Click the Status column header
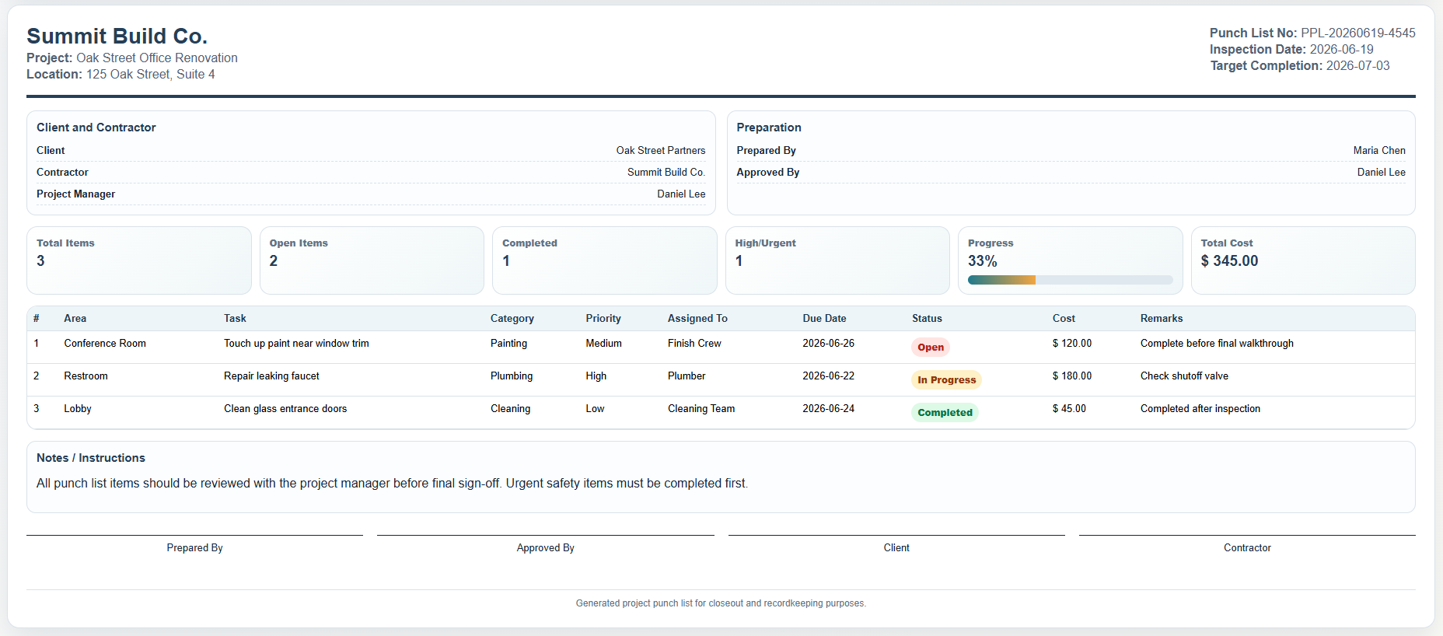This screenshot has height=636, width=1443. pyautogui.click(x=927, y=319)
